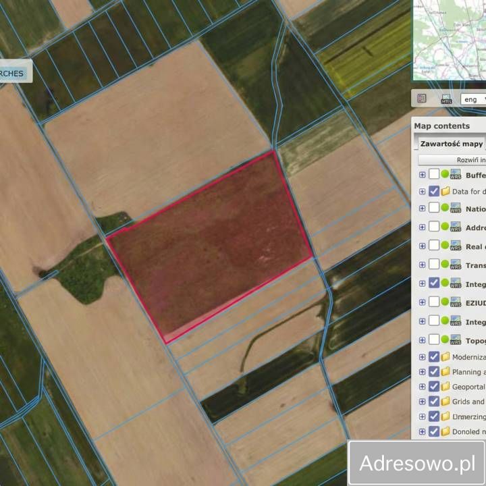The height and width of the screenshot is (486, 486).
Task: Enable the Trans layer checkbox
Action: (x=434, y=265)
